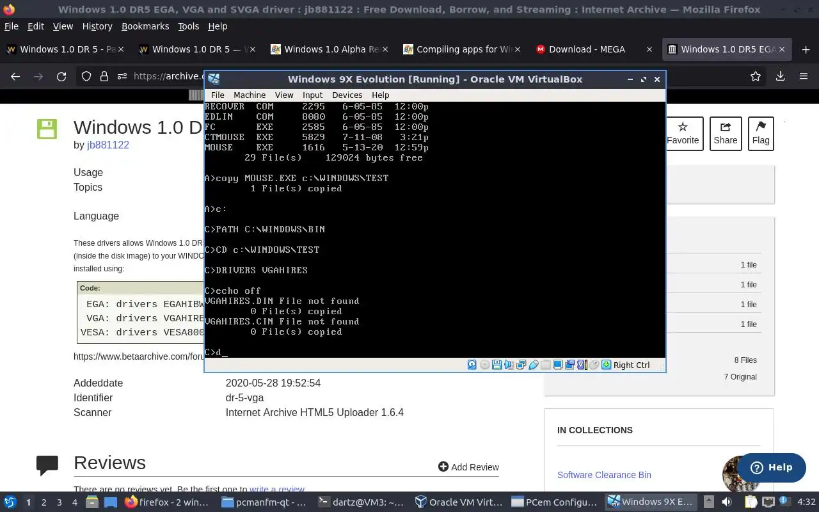Open the Devices menu in VirtualBox

[347, 95]
